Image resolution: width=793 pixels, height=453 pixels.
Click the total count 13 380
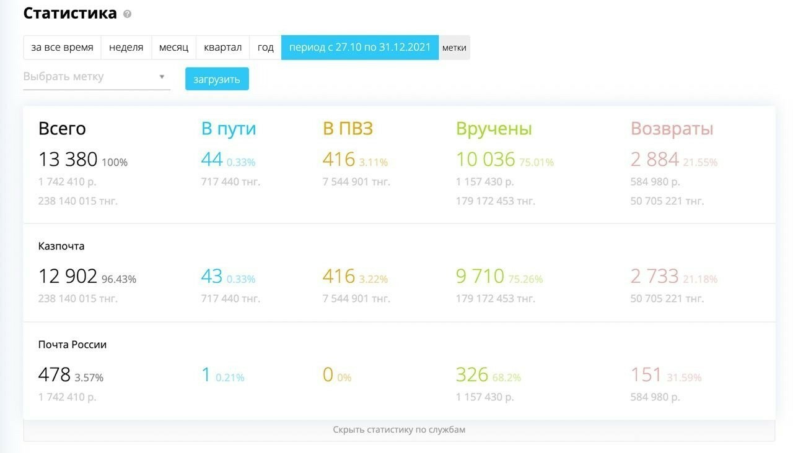68,159
